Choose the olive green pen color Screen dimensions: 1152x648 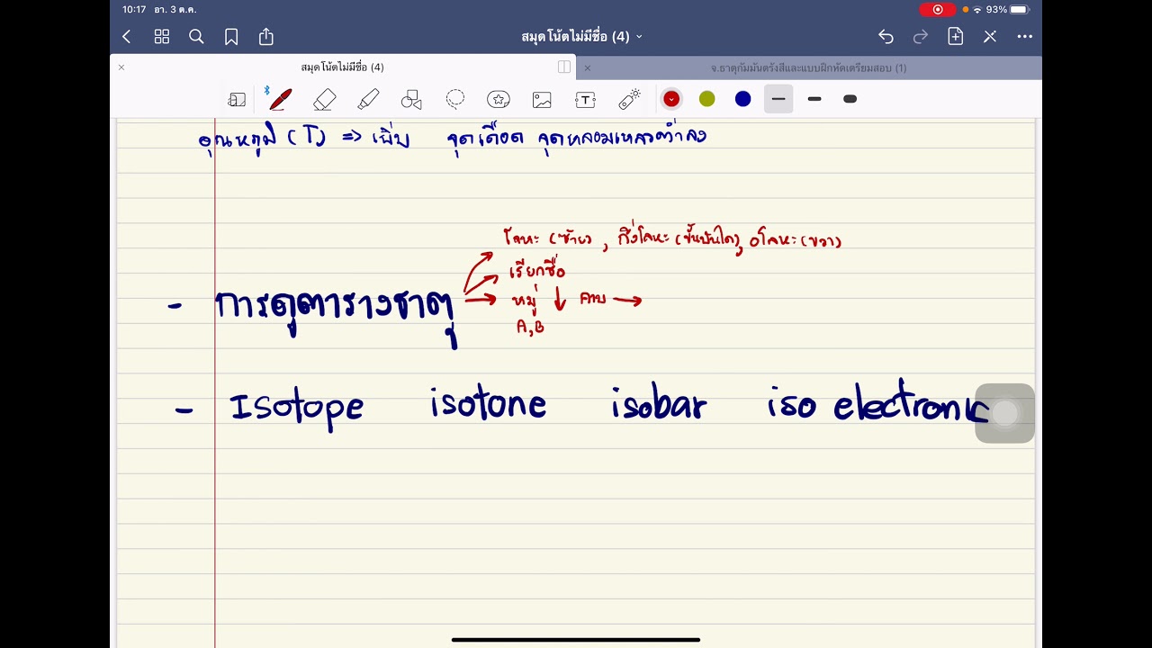707,99
